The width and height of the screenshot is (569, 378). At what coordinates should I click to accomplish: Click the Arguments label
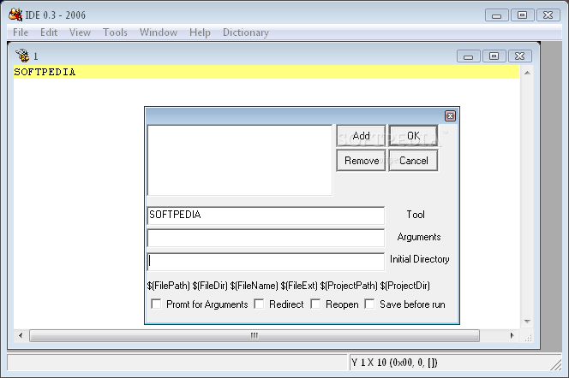pyautogui.click(x=419, y=237)
